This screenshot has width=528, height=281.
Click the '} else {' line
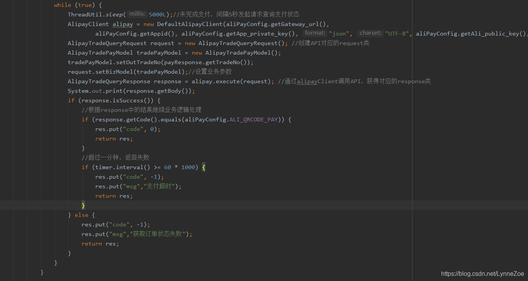click(81, 215)
